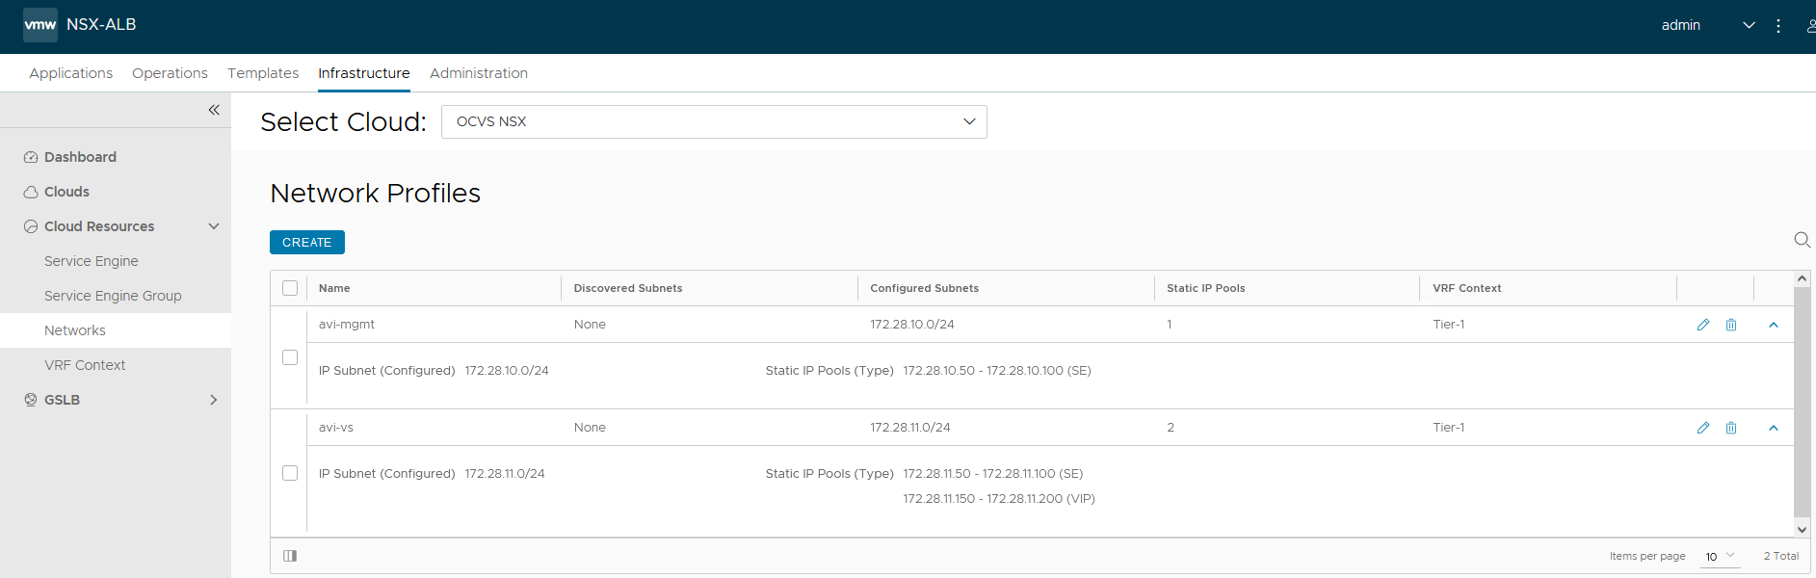Screen dimensions: 1816x578
Task: Open Clouds from sidebar
Action: pyautogui.click(x=66, y=192)
